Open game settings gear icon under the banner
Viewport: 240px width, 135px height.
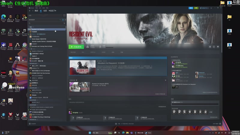(x=210, y=47)
